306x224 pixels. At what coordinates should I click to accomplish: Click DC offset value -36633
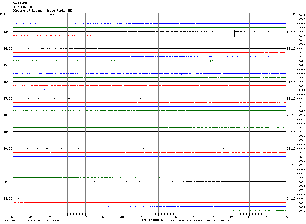coord(301,144)
